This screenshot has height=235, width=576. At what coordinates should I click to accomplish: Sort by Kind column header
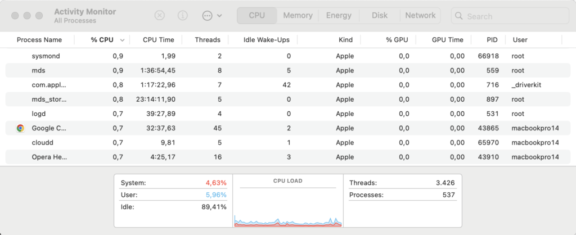tap(345, 40)
